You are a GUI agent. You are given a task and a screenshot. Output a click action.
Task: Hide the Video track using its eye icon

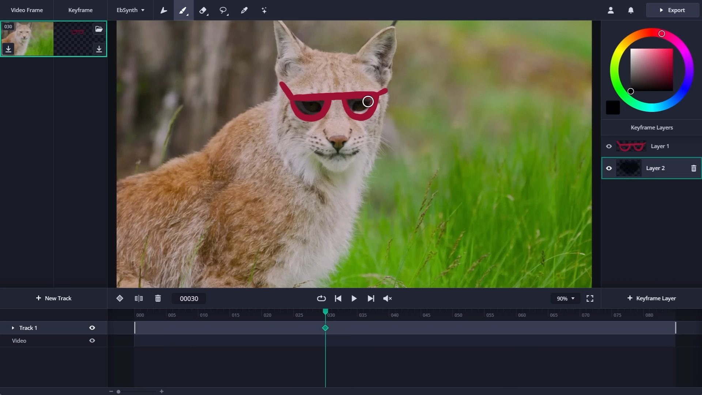pyautogui.click(x=92, y=341)
